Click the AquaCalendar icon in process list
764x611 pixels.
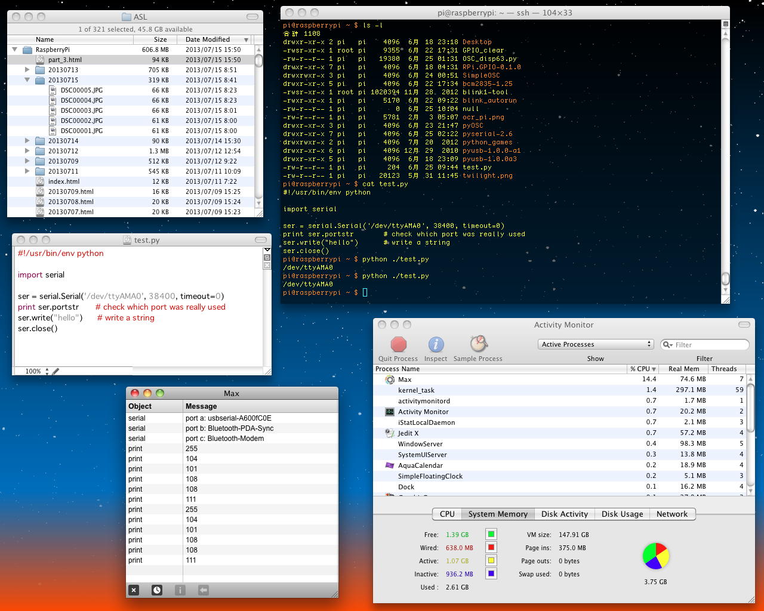click(x=390, y=465)
